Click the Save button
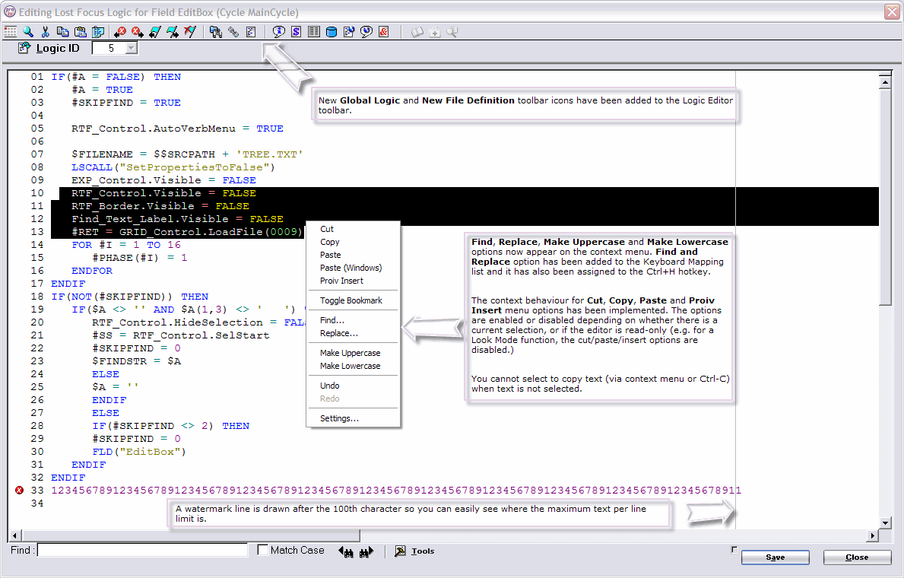904x578 pixels. coord(775,557)
